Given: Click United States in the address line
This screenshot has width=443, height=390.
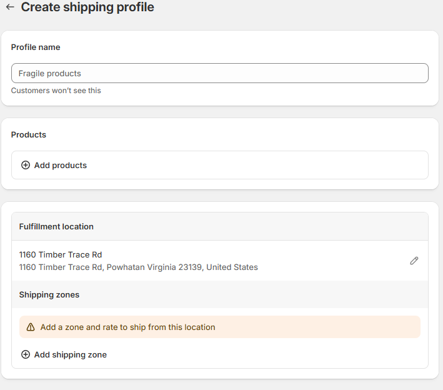Looking at the screenshot, I should (232, 267).
